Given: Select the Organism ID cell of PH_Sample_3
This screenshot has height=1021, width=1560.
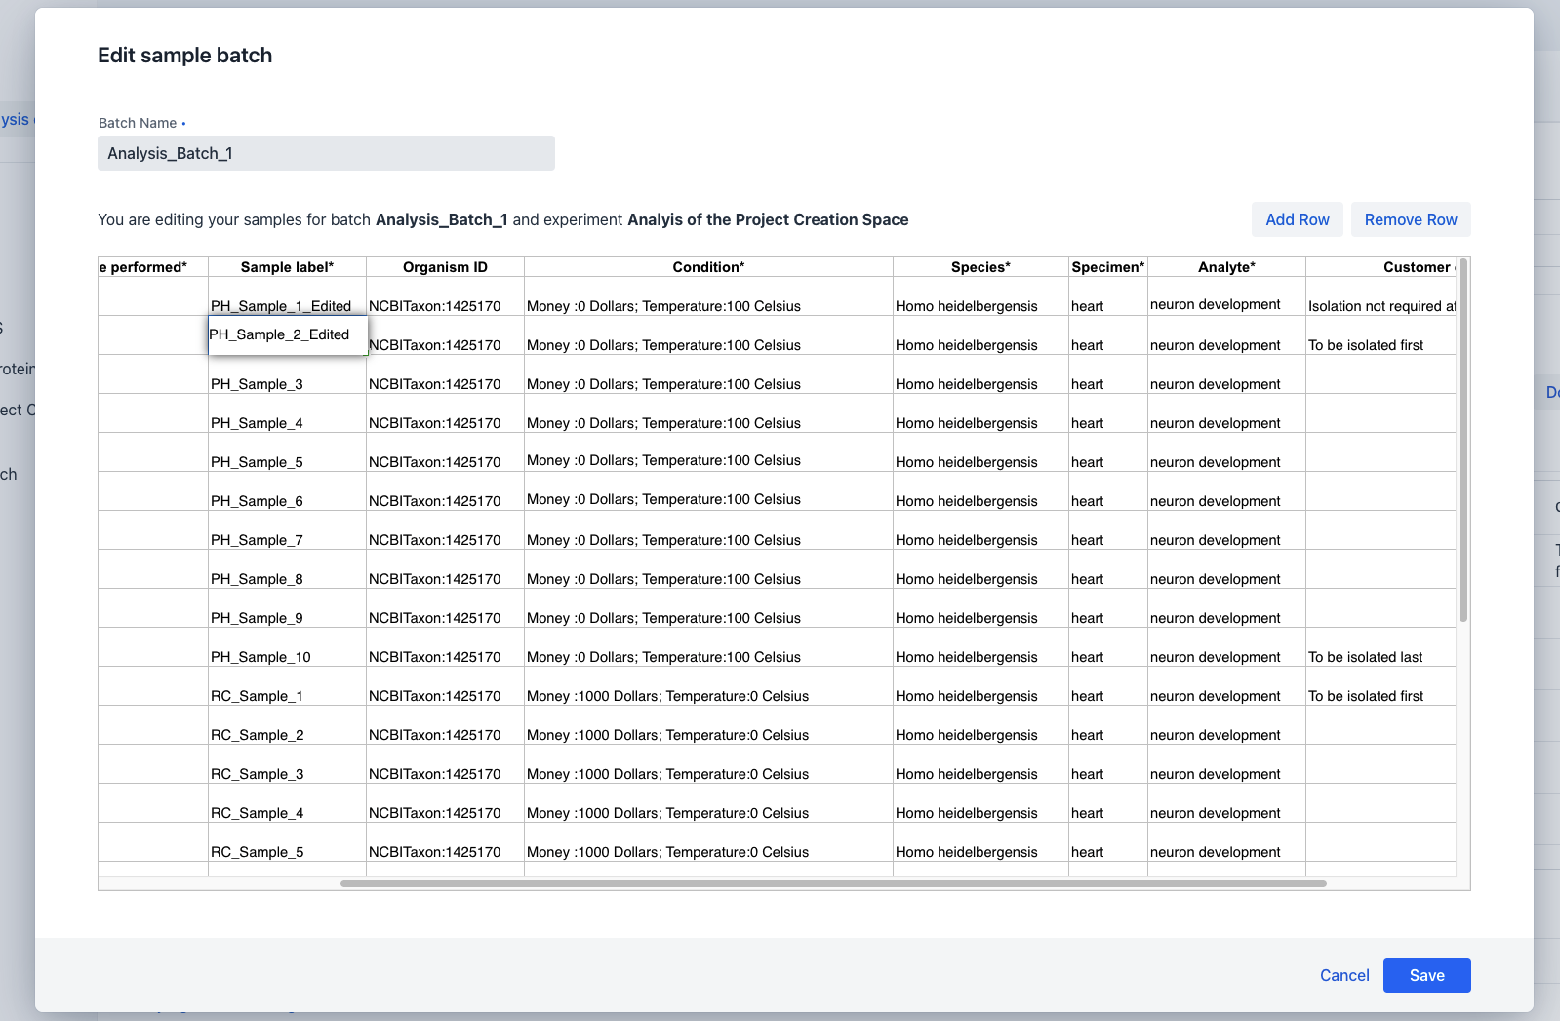Looking at the screenshot, I should pyautogui.click(x=445, y=374).
